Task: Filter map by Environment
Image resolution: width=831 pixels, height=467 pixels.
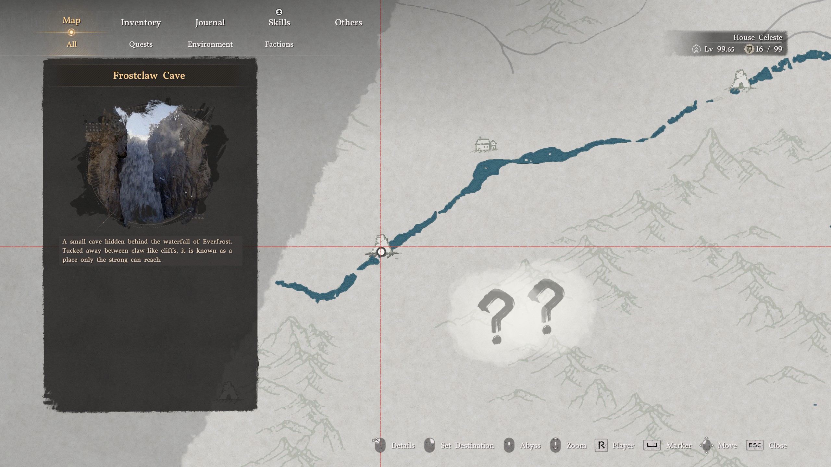Action: click(x=210, y=44)
